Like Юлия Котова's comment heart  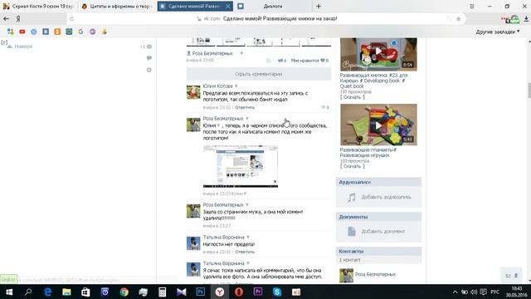coord(324,107)
